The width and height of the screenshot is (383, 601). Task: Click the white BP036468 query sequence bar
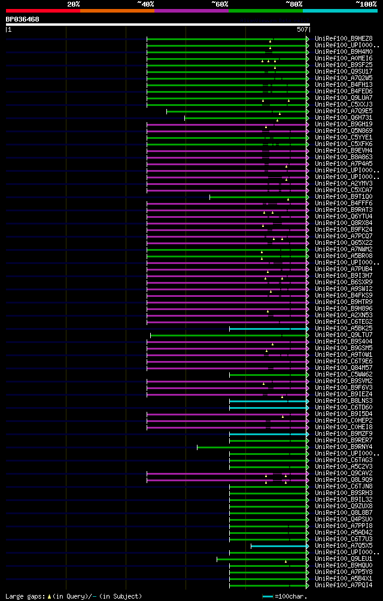point(158,25)
